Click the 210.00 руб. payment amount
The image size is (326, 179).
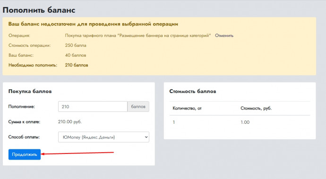[70, 122]
